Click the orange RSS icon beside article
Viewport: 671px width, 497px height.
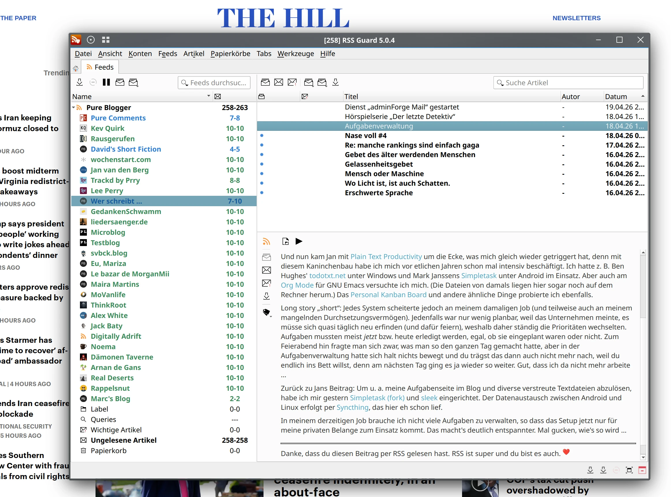click(x=266, y=241)
